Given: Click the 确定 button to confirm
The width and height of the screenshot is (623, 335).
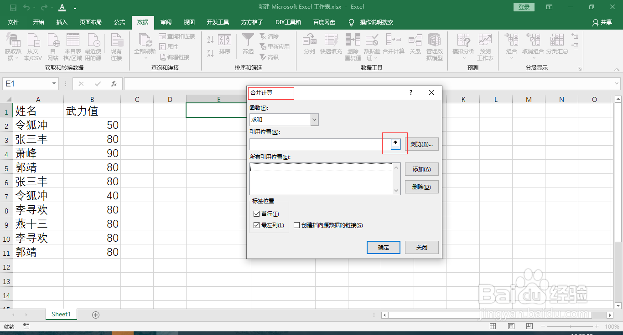Looking at the screenshot, I should (x=383, y=247).
